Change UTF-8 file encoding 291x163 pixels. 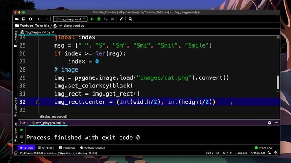click(x=227, y=153)
